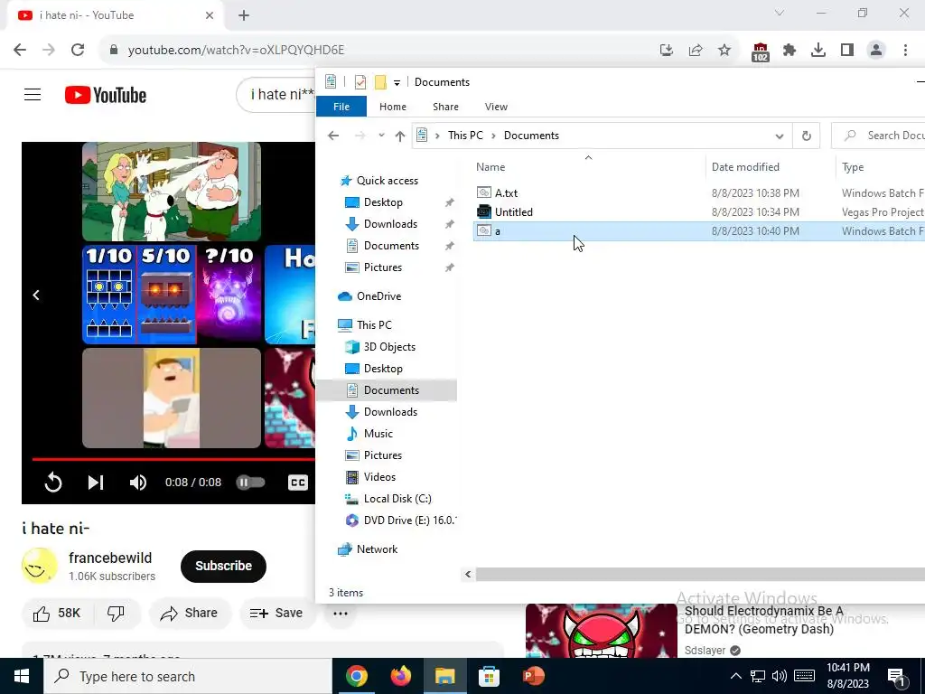
Task: Go back in File Explorer
Action: point(333,136)
